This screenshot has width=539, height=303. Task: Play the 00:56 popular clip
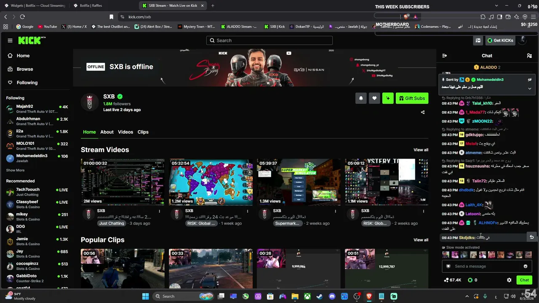(x=123, y=268)
